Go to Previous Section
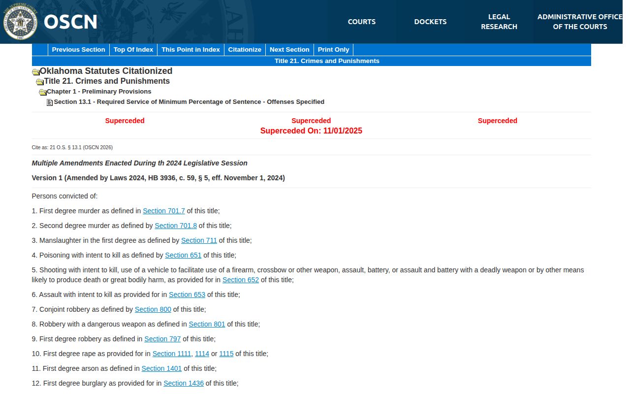This screenshot has height=394, width=630. [x=79, y=50]
